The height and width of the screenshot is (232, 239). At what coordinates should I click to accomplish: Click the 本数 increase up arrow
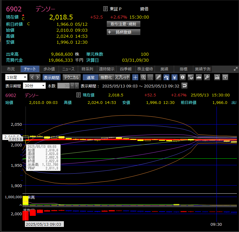click(77, 86)
